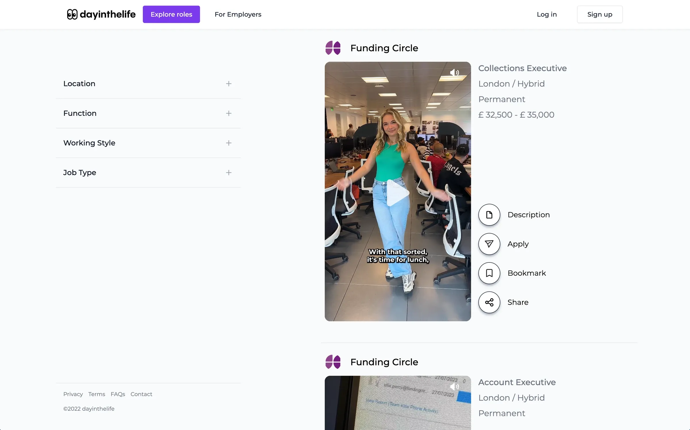This screenshot has height=430, width=690.
Task: Click the Account Executive video thumbnail
Action: click(x=398, y=403)
